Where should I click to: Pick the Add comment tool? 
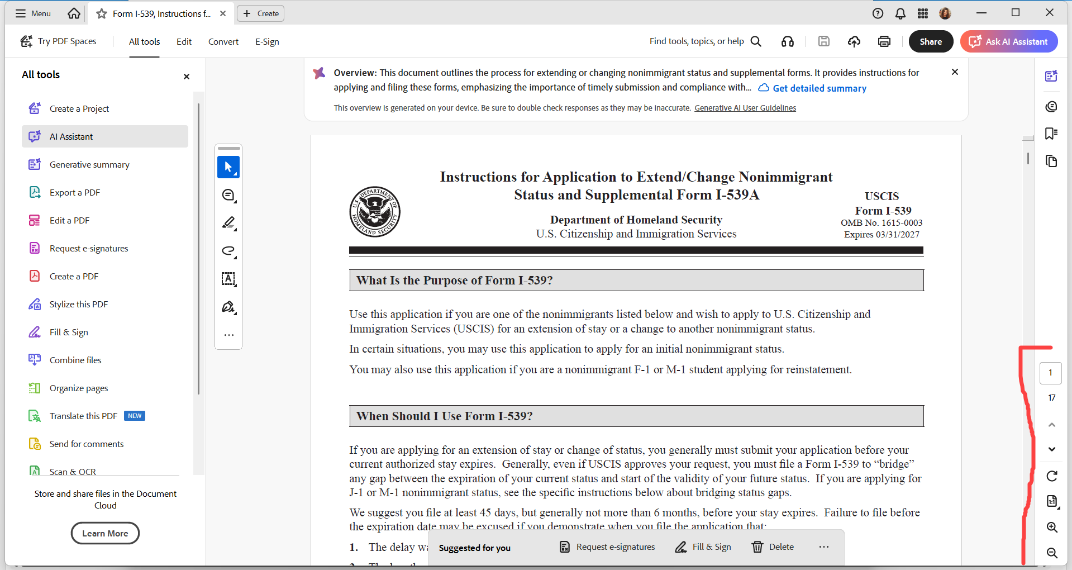coord(228,195)
